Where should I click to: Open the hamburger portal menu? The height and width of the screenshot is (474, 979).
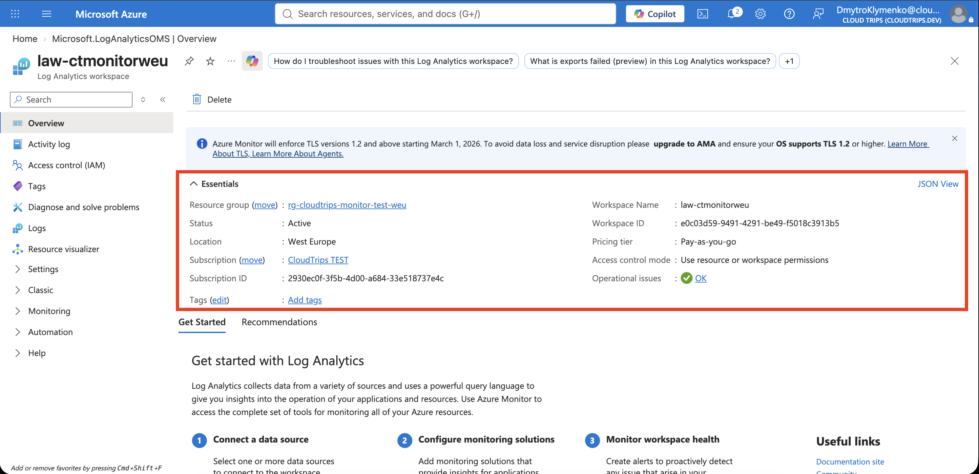[x=46, y=14]
